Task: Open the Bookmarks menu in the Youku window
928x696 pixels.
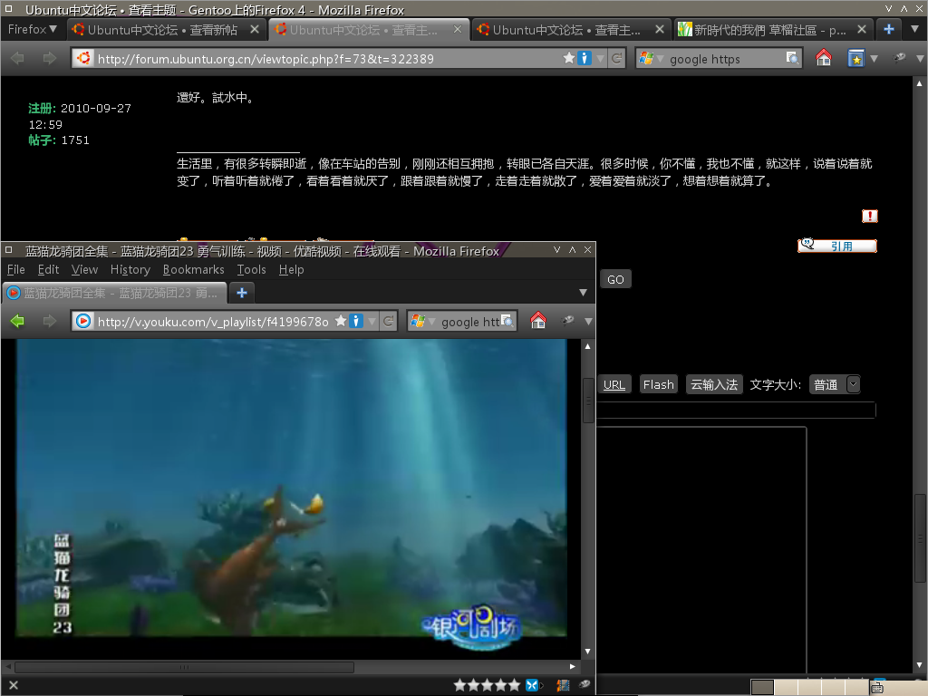Action: [194, 270]
